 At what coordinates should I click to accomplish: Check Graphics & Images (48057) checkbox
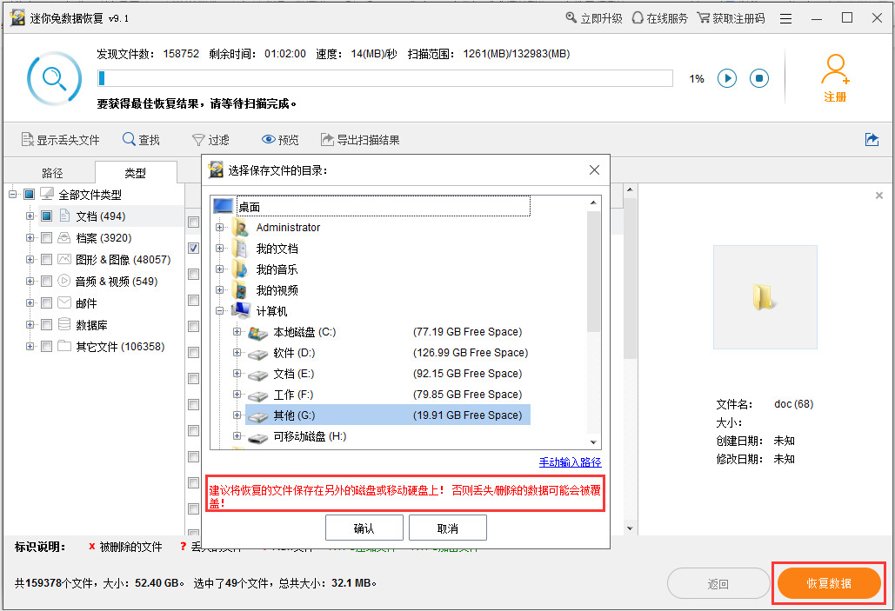tap(47, 260)
